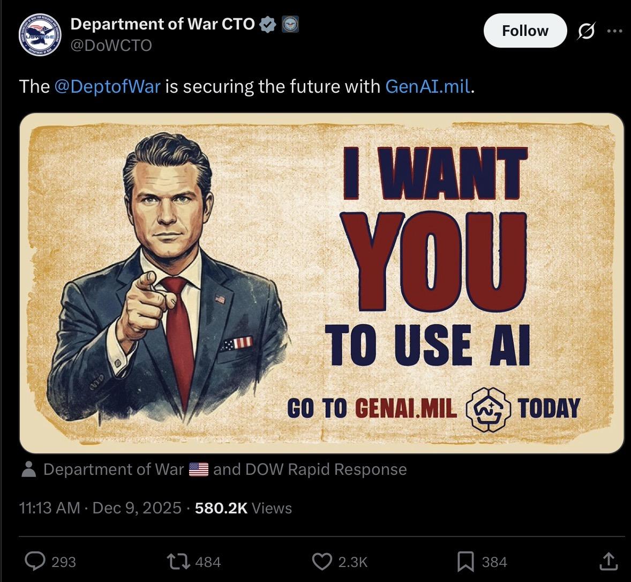This screenshot has height=582, width=631.
Task: Click the reply comment icon
Action: coord(36,561)
